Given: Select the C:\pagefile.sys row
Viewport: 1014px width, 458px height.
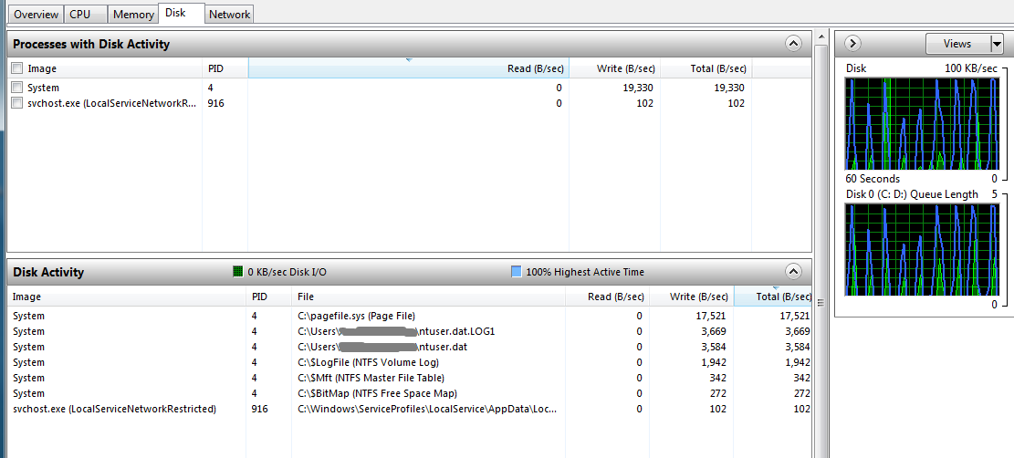Looking at the screenshot, I should [x=411, y=316].
